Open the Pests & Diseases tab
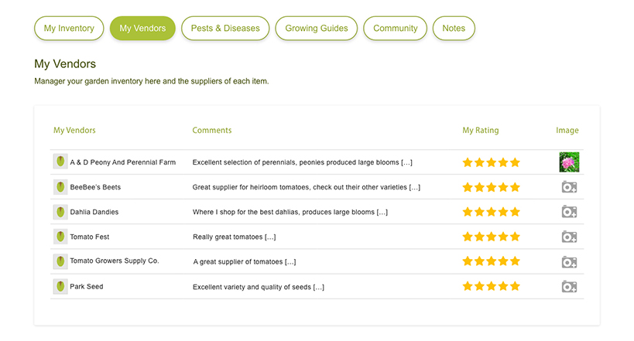 (225, 29)
